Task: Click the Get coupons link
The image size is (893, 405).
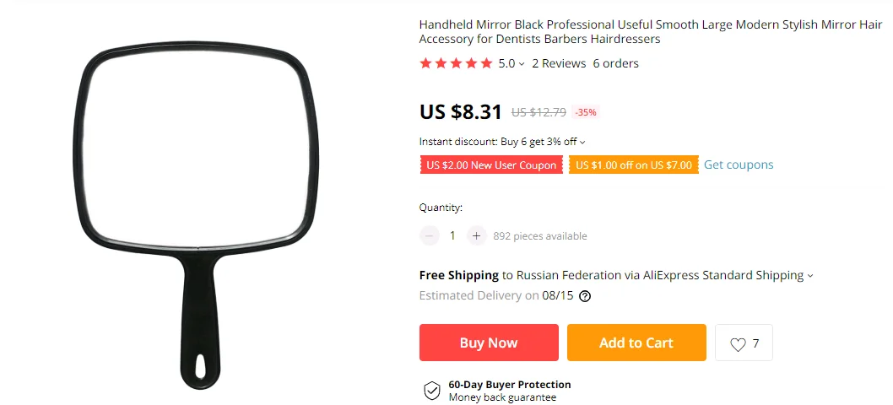Action: (739, 165)
